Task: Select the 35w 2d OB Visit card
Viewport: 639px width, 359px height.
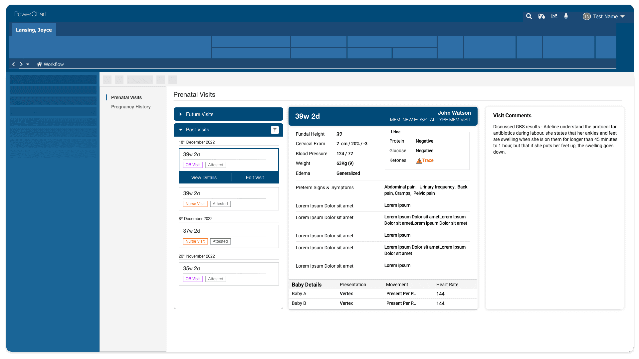Action: (x=229, y=274)
